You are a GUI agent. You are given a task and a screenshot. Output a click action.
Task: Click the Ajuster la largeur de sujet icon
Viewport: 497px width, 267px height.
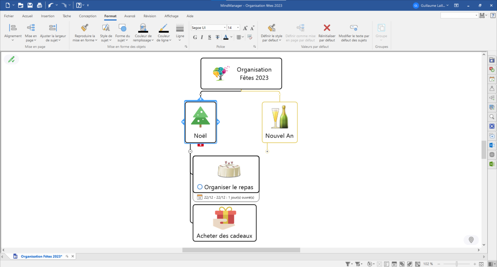[x=53, y=28]
